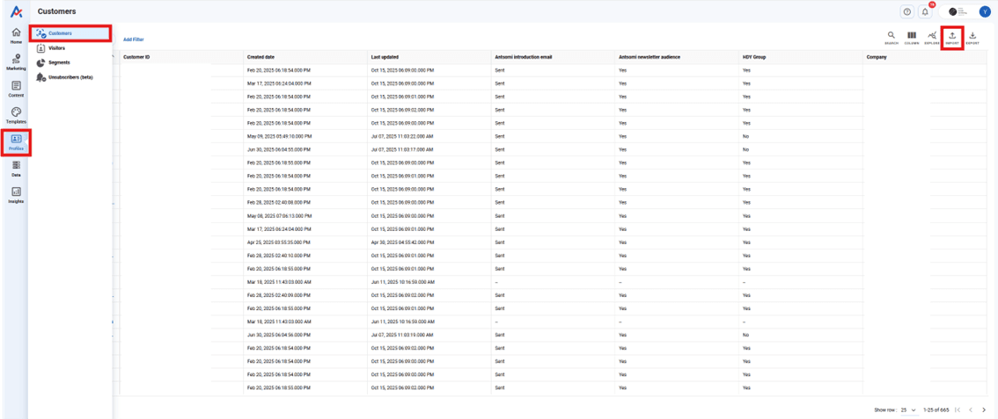Go to Home in the left sidebar
This screenshot has height=419, width=998.
[16, 35]
